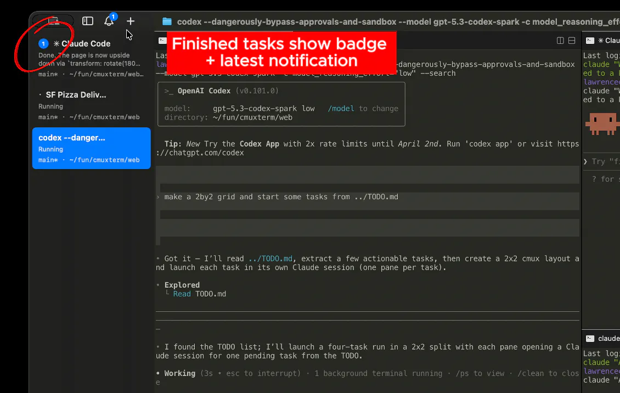The width and height of the screenshot is (620, 393).
Task: Open the SF Pizza Deliv... workspace
Action: 91,105
